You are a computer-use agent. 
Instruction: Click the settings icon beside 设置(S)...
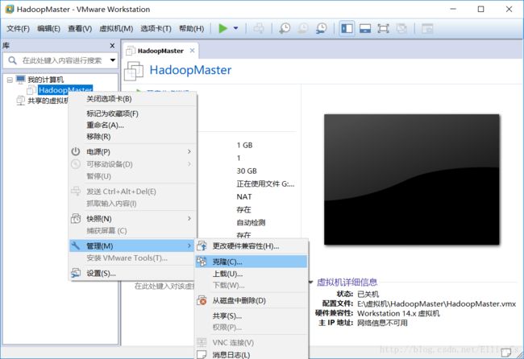click(x=76, y=273)
